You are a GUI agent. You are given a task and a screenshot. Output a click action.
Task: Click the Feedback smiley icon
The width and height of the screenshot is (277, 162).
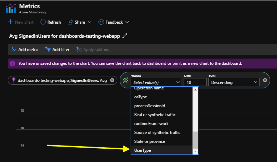point(101,22)
